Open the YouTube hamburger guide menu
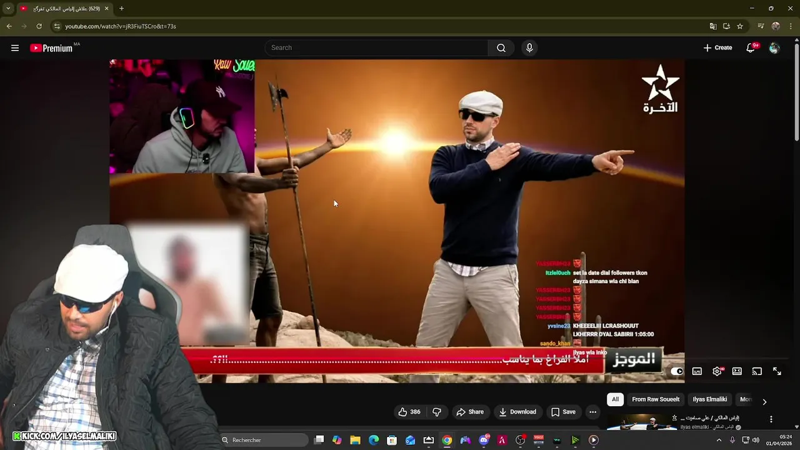Screen dimensions: 800x450 coord(15,47)
